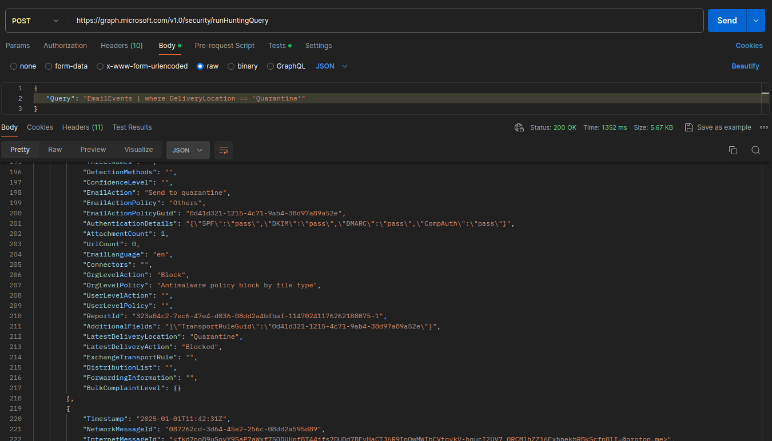Click the "LatestDeliveryLocation" key
The height and width of the screenshot is (441, 772).
point(132,336)
